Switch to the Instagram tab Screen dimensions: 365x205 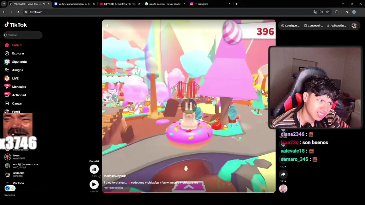point(210,4)
